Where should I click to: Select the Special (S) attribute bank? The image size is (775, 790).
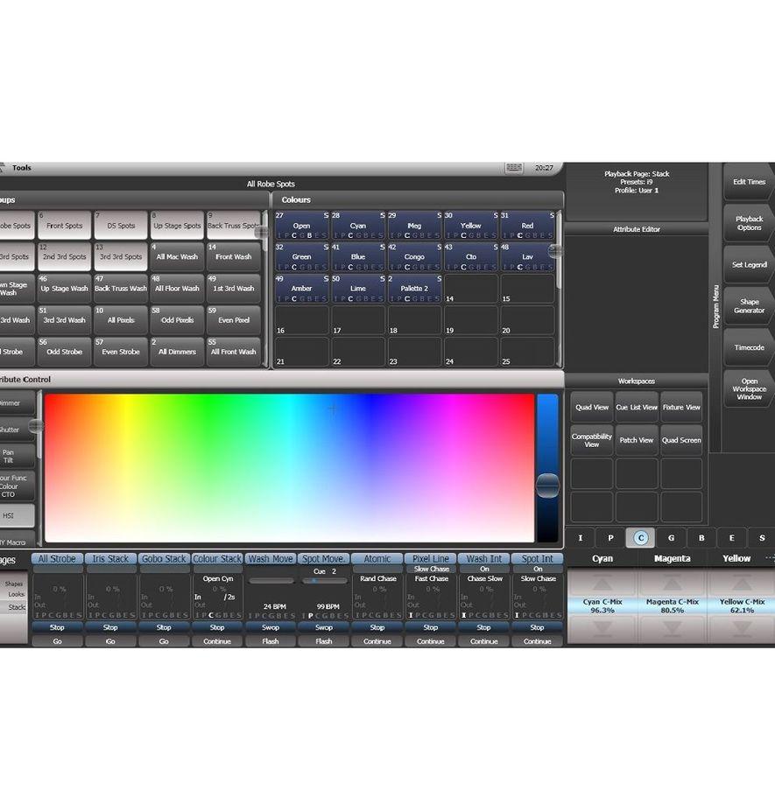pyautogui.click(x=761, y=538)
